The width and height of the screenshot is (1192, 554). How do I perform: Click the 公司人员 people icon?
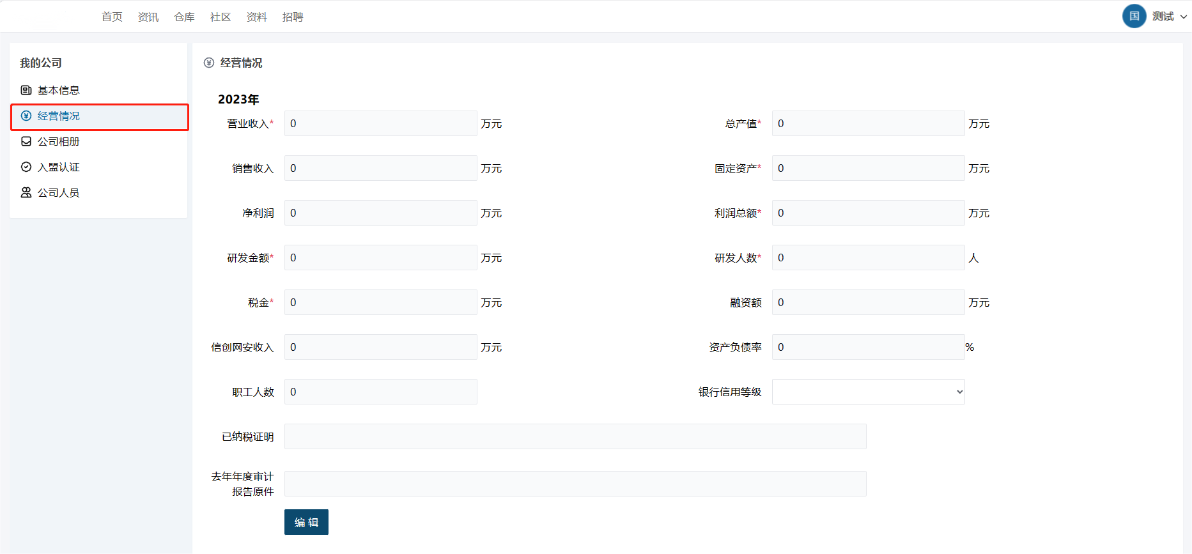(26, 192)
